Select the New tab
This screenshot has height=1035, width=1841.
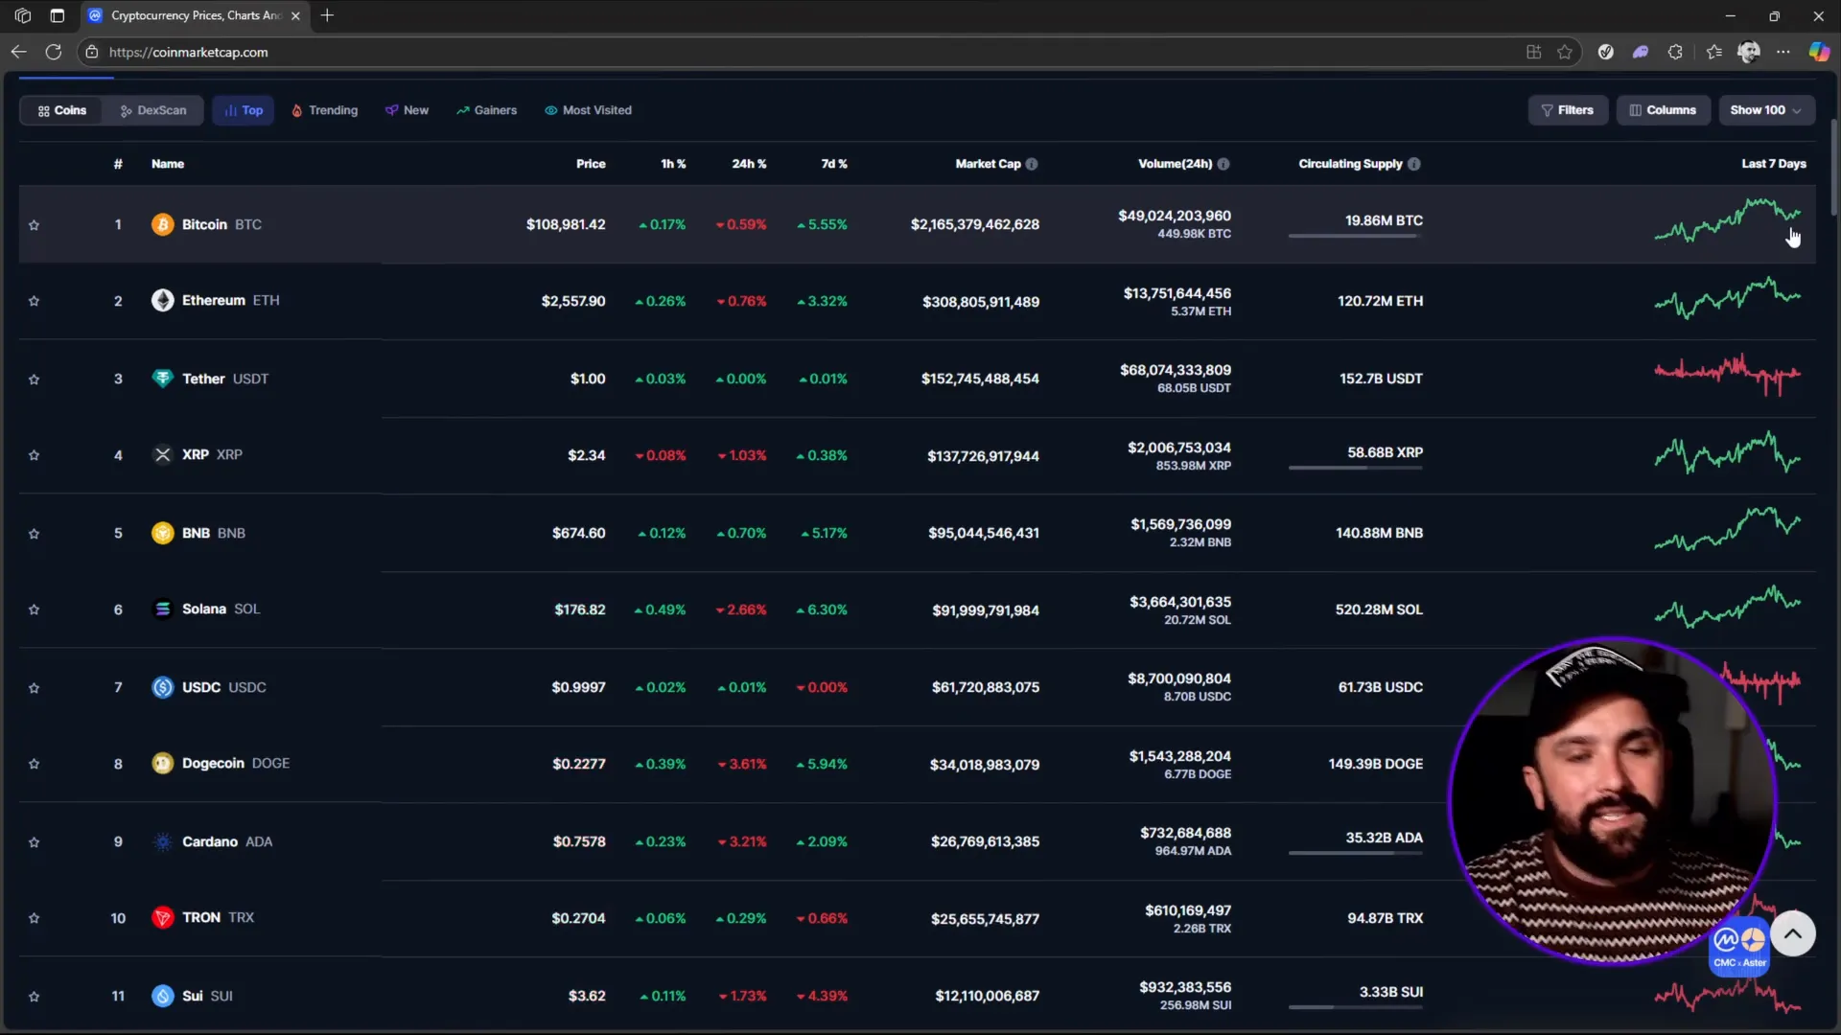(408, 110)
